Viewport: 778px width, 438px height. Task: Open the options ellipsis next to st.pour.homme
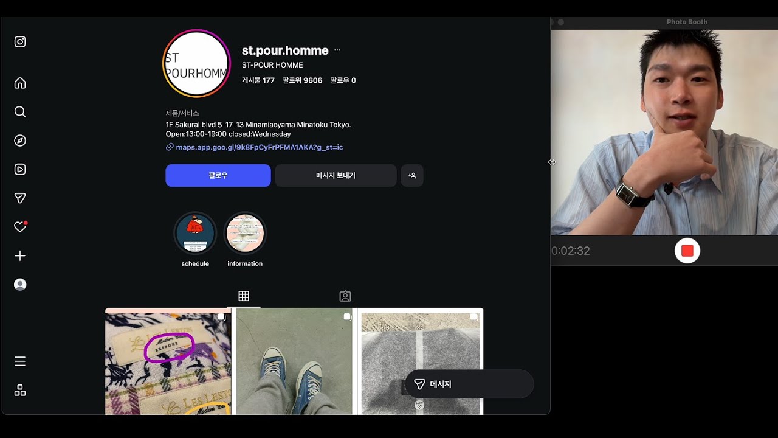(x=337, y=50)
